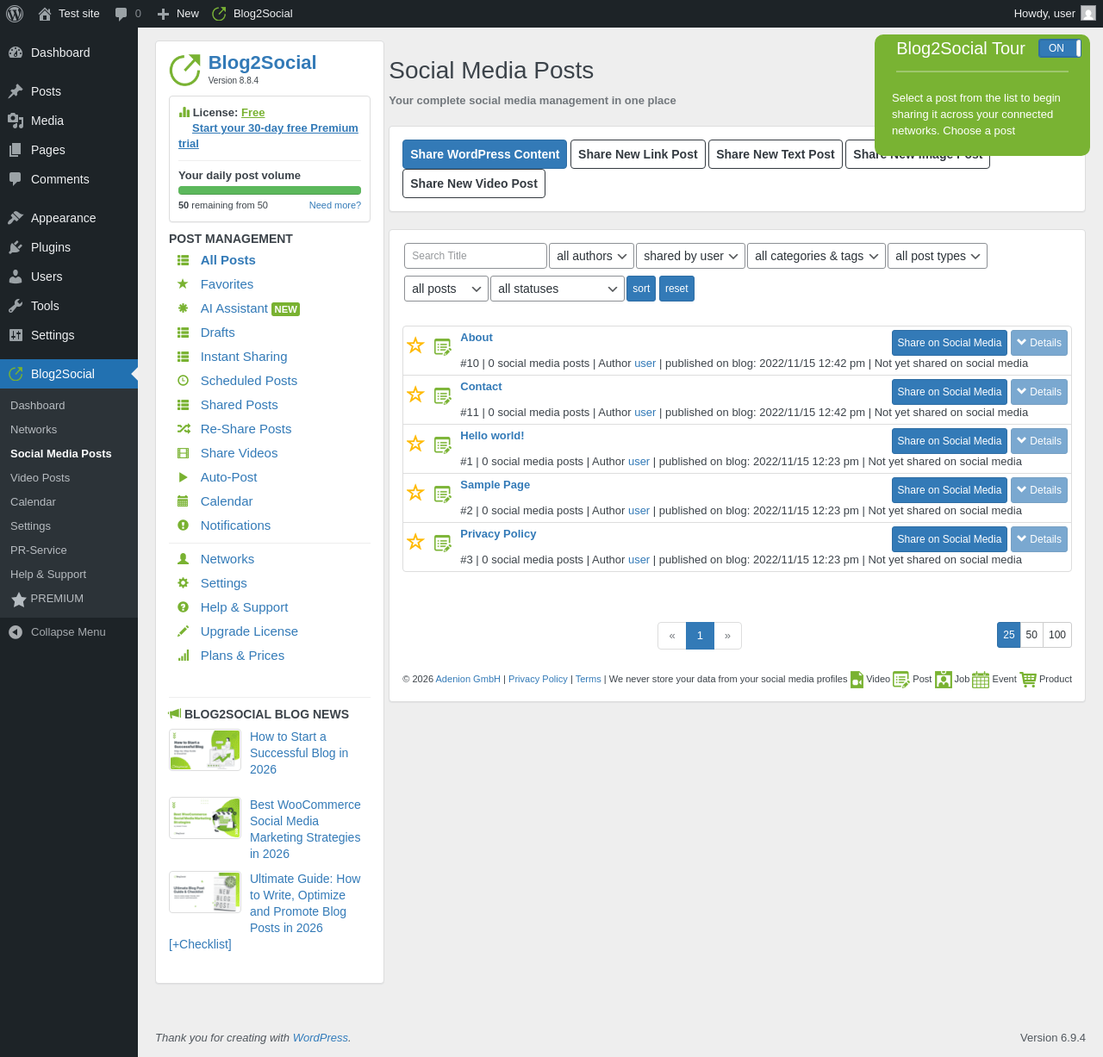
Task: Star the Contact post as favorite
Action: point(415,395)
